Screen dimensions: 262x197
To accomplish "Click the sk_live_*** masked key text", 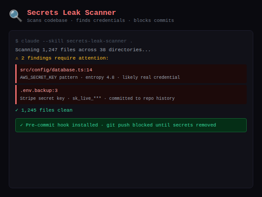I will pyautogui.click(x=86, y=98).
